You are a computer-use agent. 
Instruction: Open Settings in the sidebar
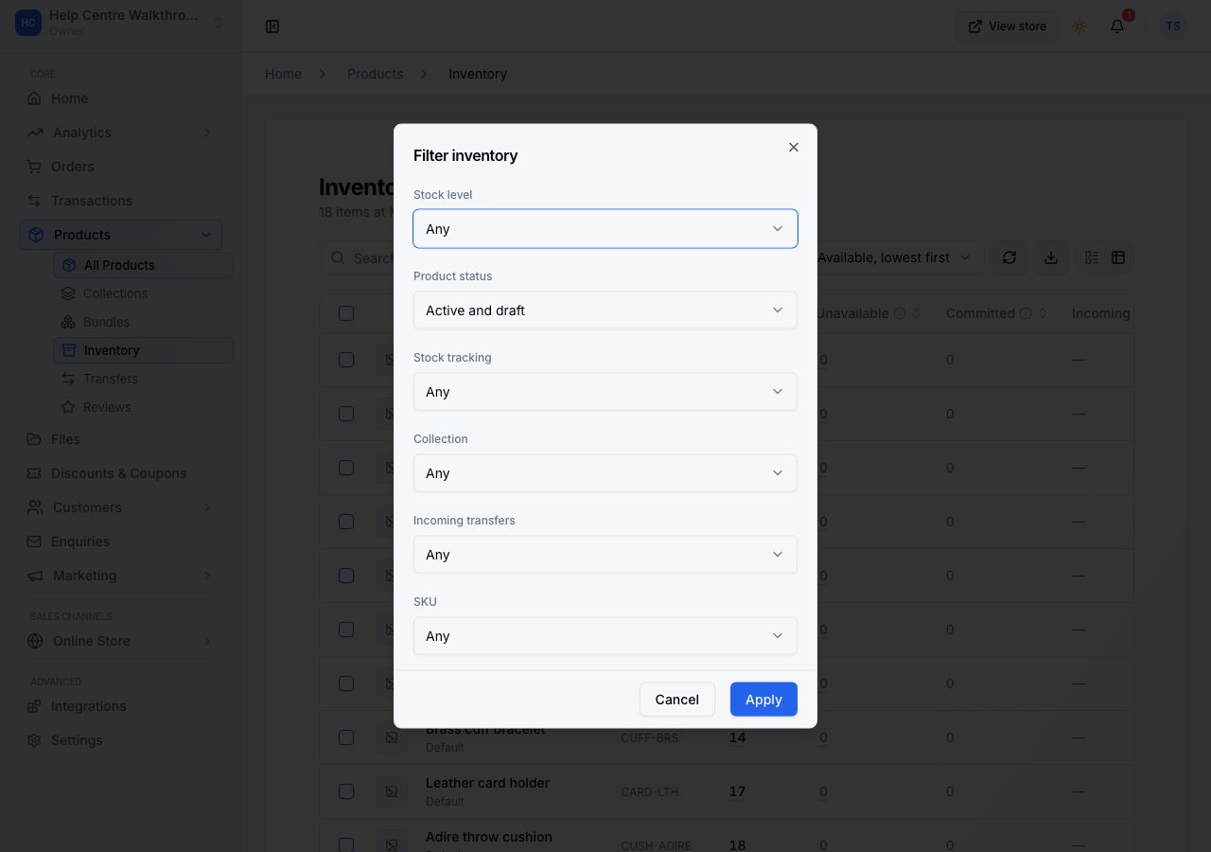pos(121,740)
